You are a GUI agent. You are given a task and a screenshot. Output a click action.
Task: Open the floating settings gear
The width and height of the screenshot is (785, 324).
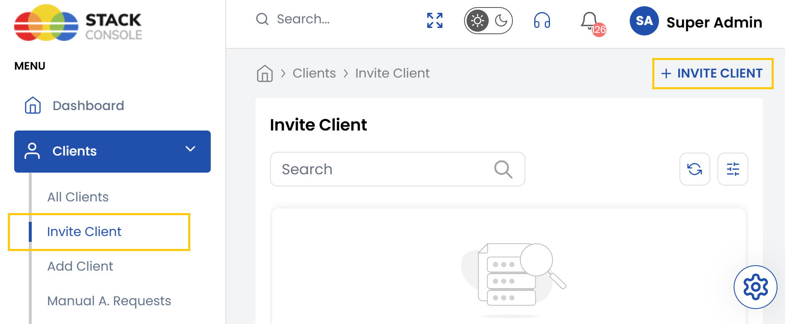point(755,287)
